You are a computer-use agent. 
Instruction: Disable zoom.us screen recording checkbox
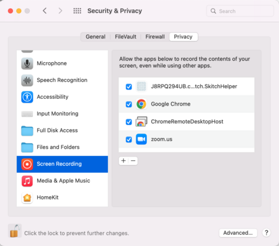pyautogui.click(x=129, y=139)
